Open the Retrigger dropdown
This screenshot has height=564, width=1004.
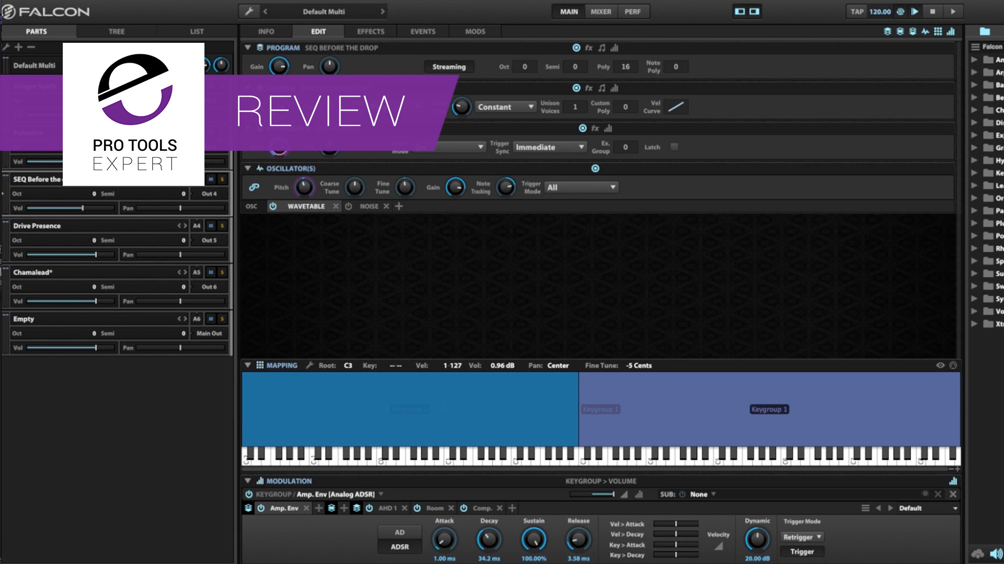(x=802, y=537)
